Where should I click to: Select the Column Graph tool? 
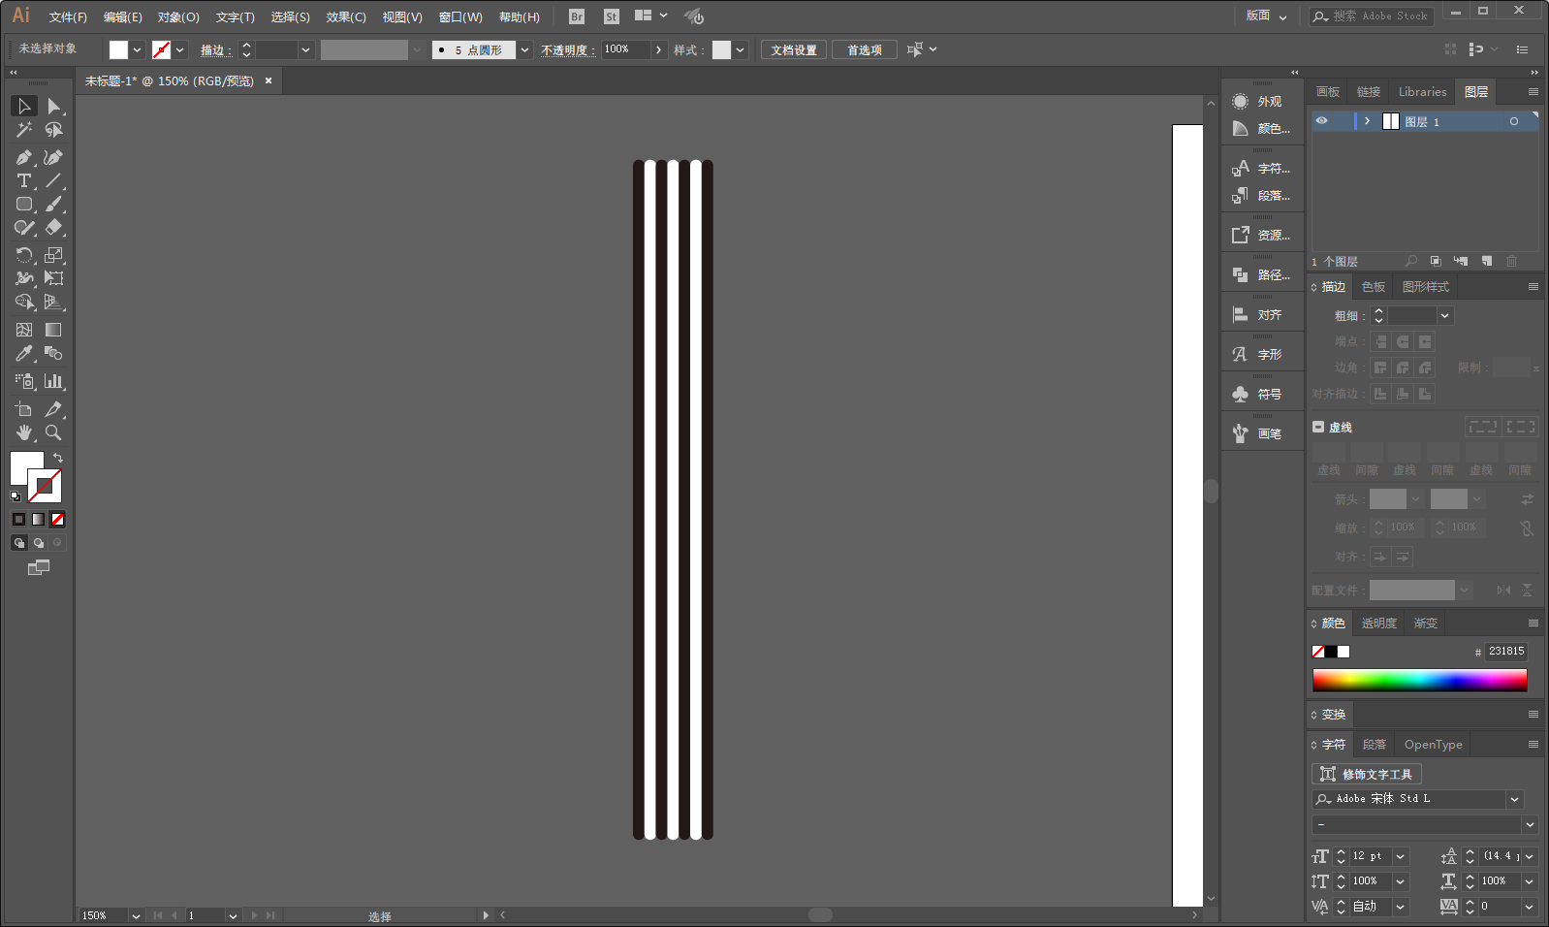(54, 381)
